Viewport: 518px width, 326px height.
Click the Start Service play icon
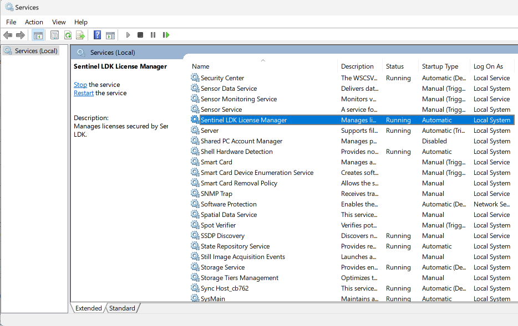tap(128, 35)
